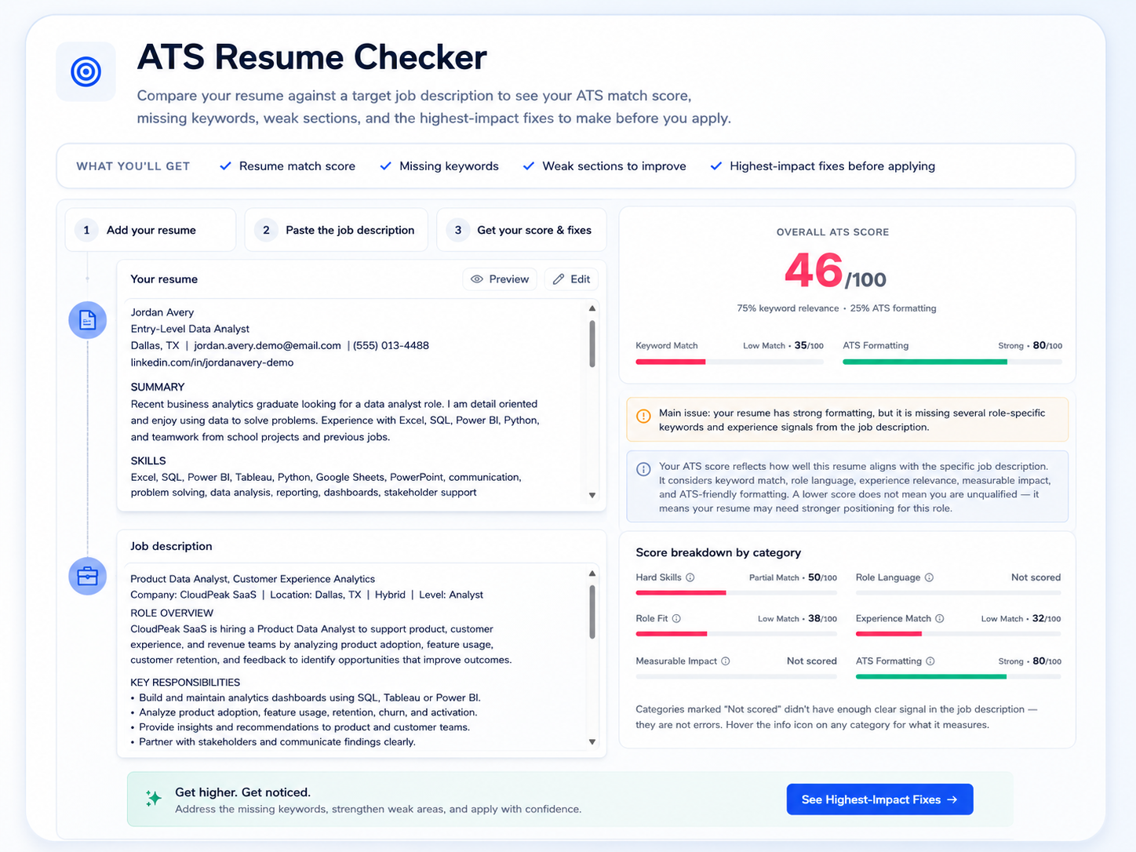
Task: Click the Your resume panel title
Action: (164, 279)
